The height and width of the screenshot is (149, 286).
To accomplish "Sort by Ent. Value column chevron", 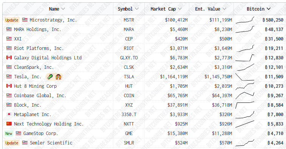I will click(x=224, y=9).
